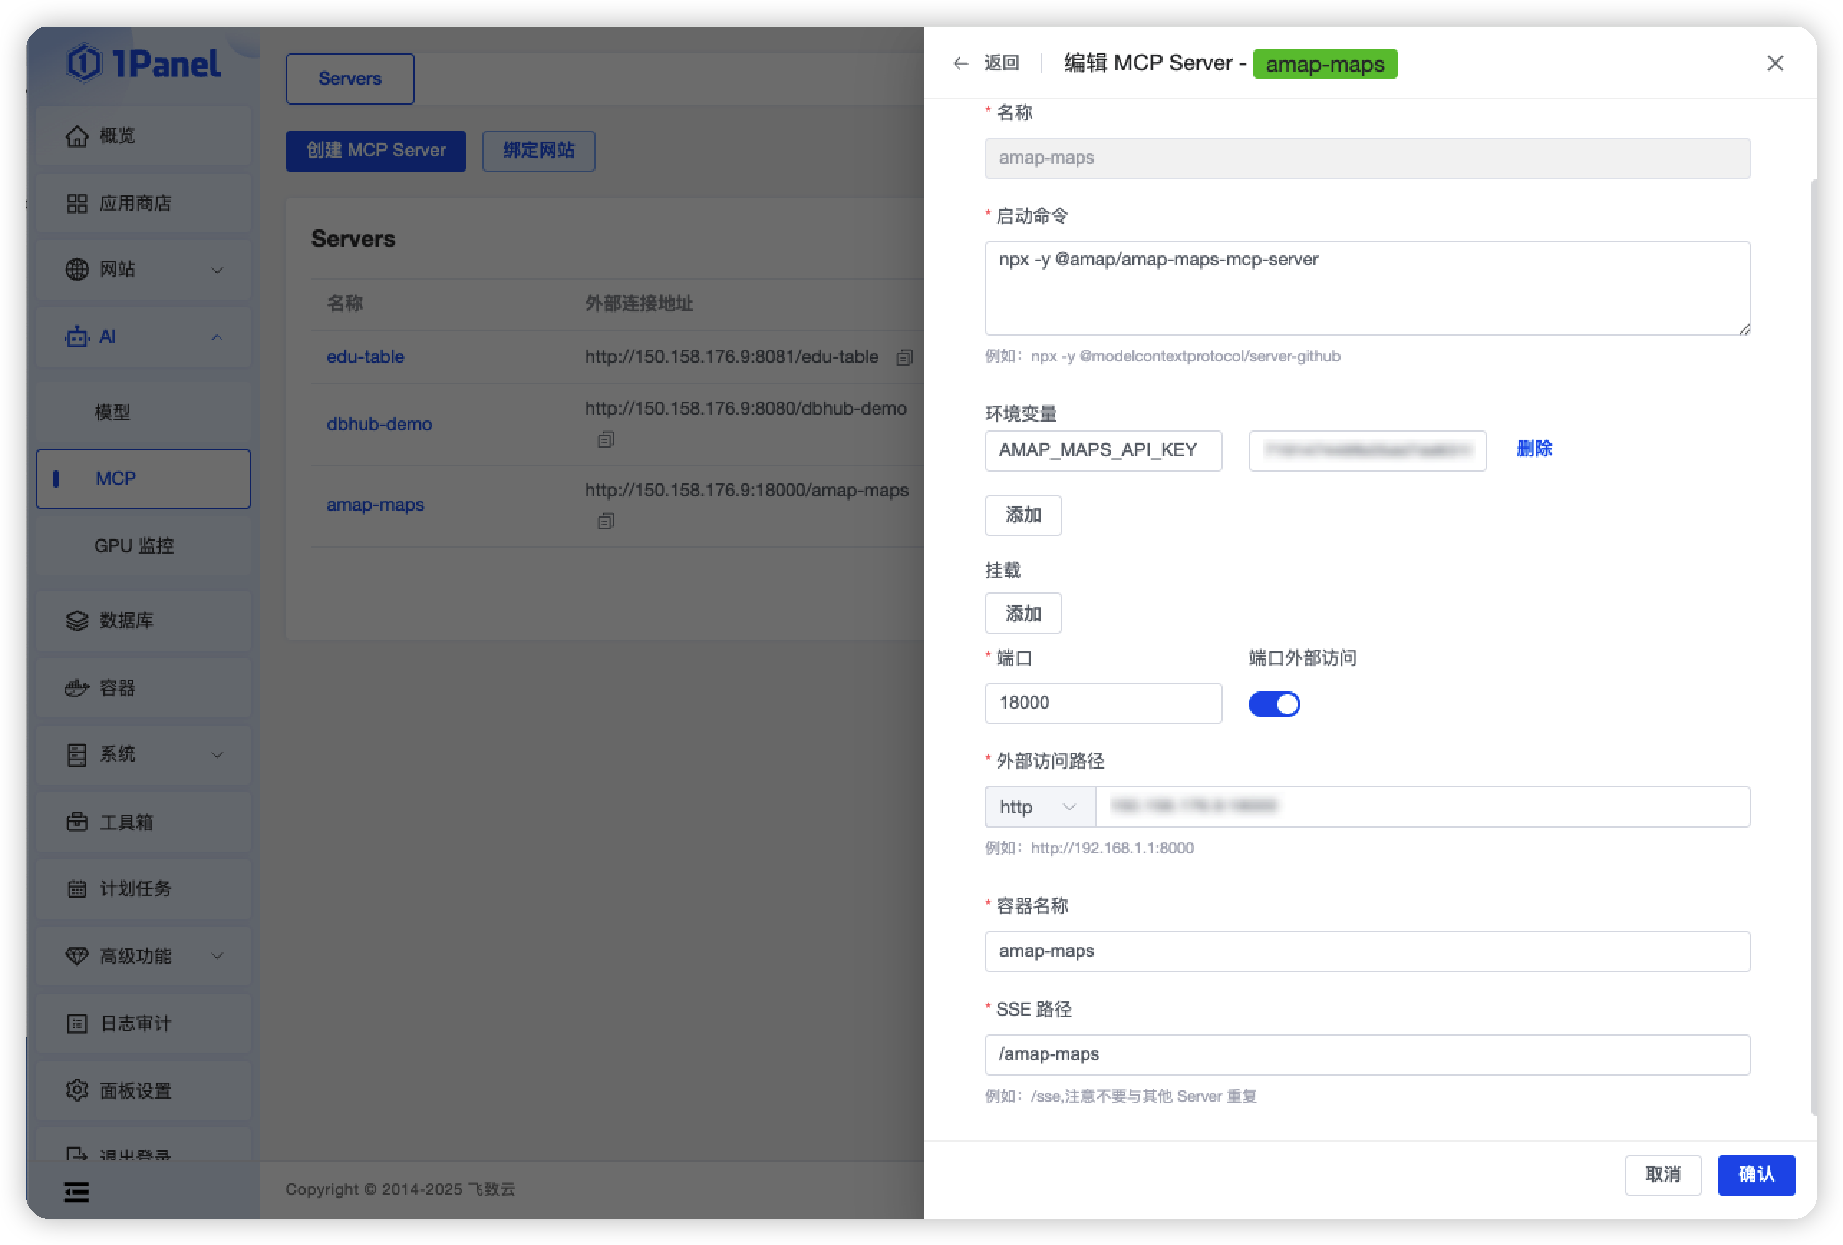Click into the 启动命令 textarea

(x=1367, y=288)
